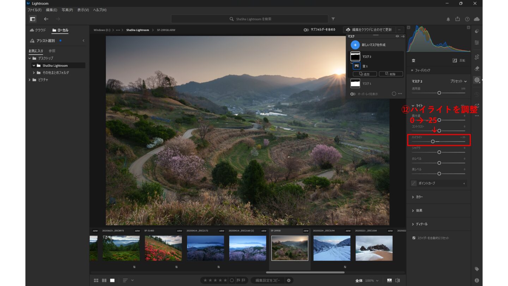Viewport: 508px width, 286px height.
Task: Collapse the アシスト選別 panel chevron
Action: [x=84, y=41]
